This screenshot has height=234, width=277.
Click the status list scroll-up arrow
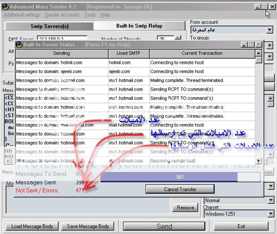[x=259, y=53]
